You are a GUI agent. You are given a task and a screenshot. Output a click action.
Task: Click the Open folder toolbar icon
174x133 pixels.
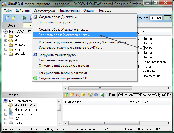tap(13, 18)
